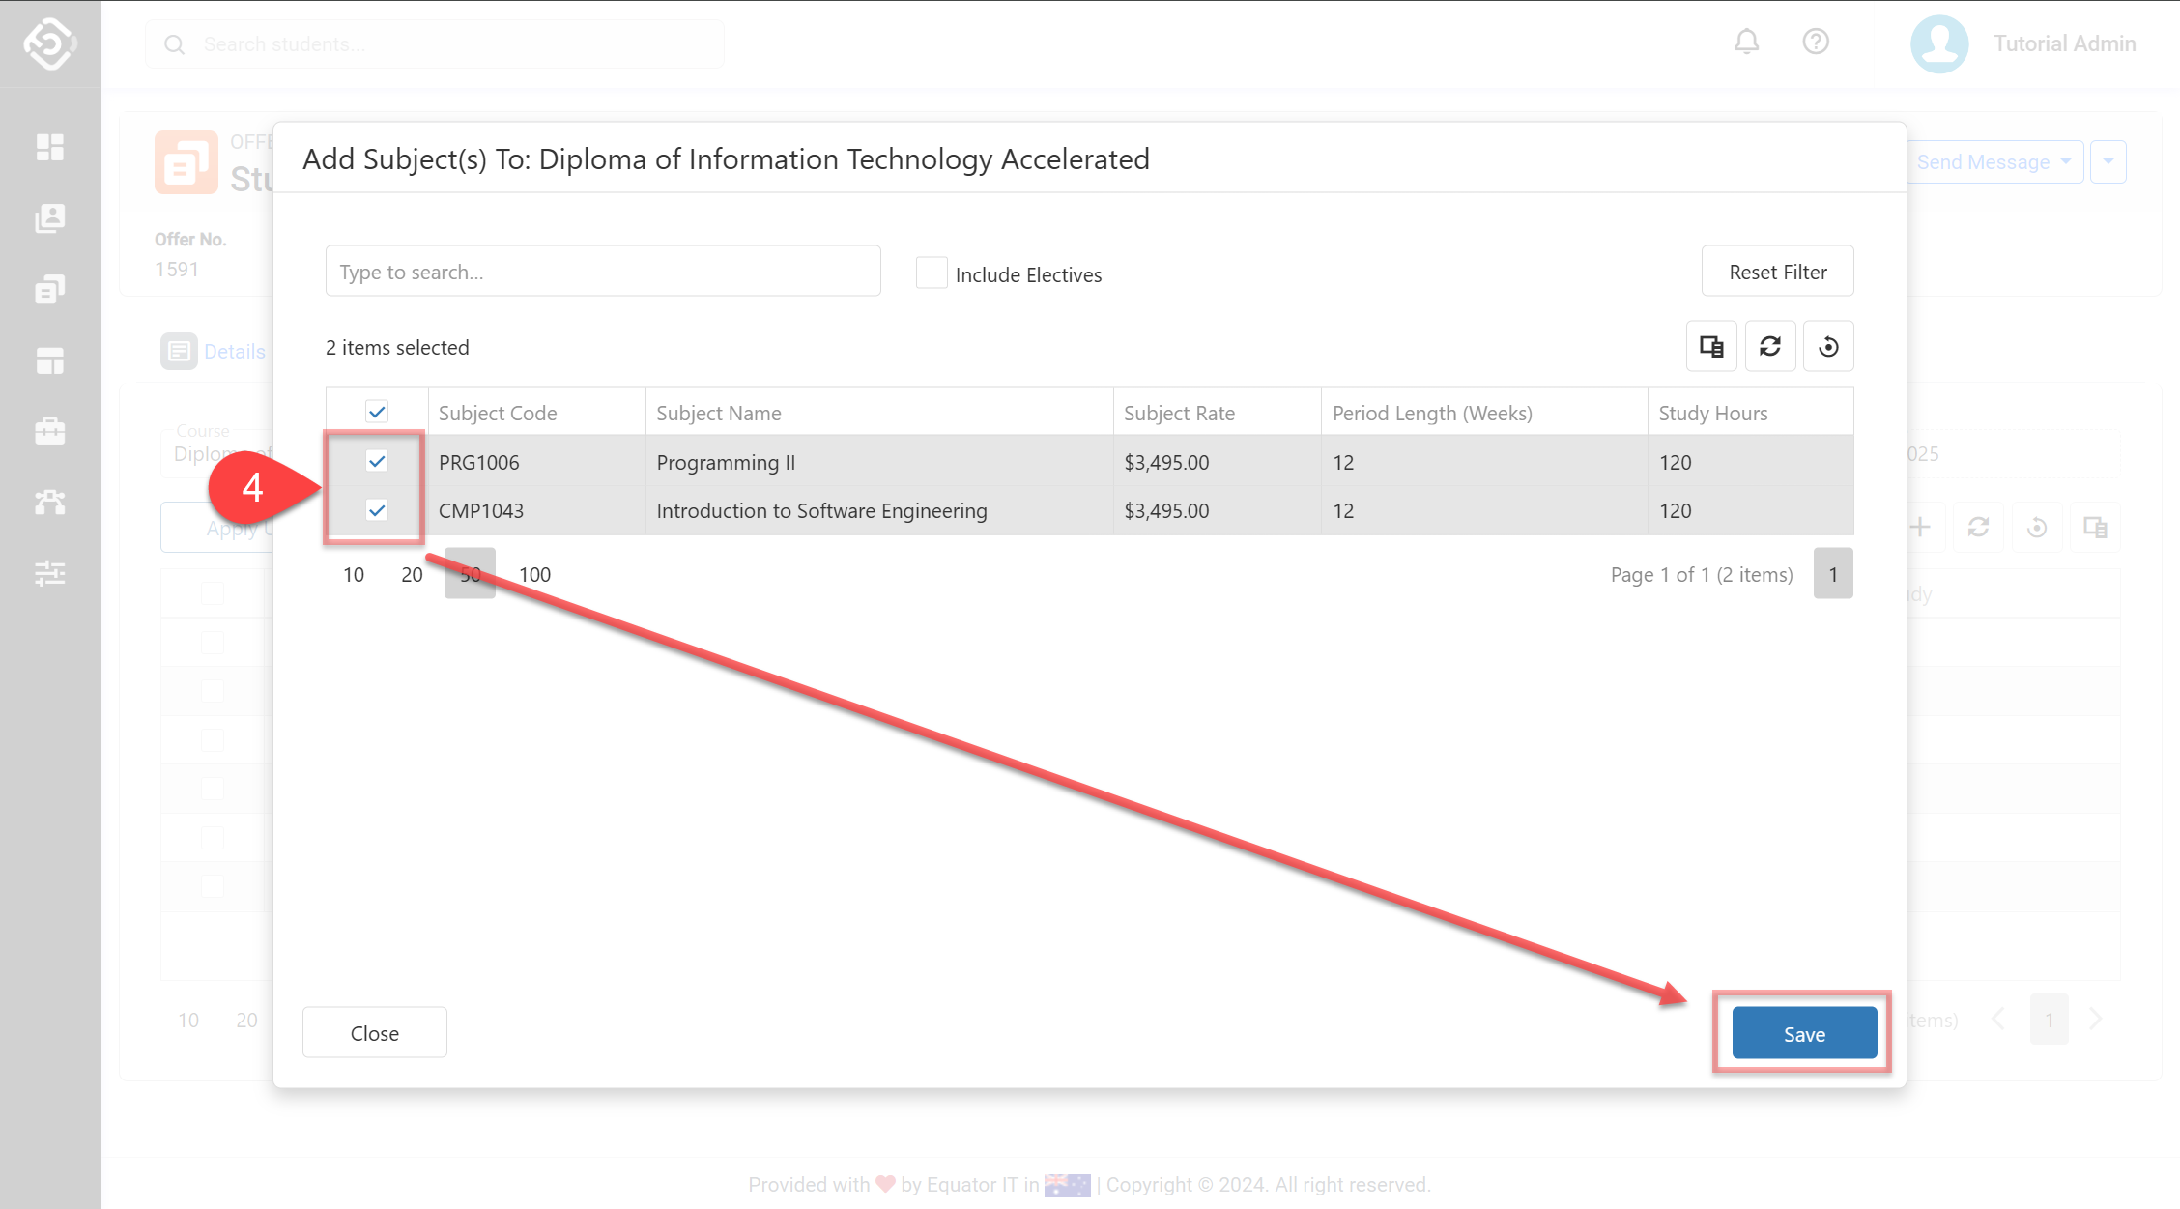2180x1209 pixels.
Task: Click the reset layout icon in dialog
Action: [1828, 346]
